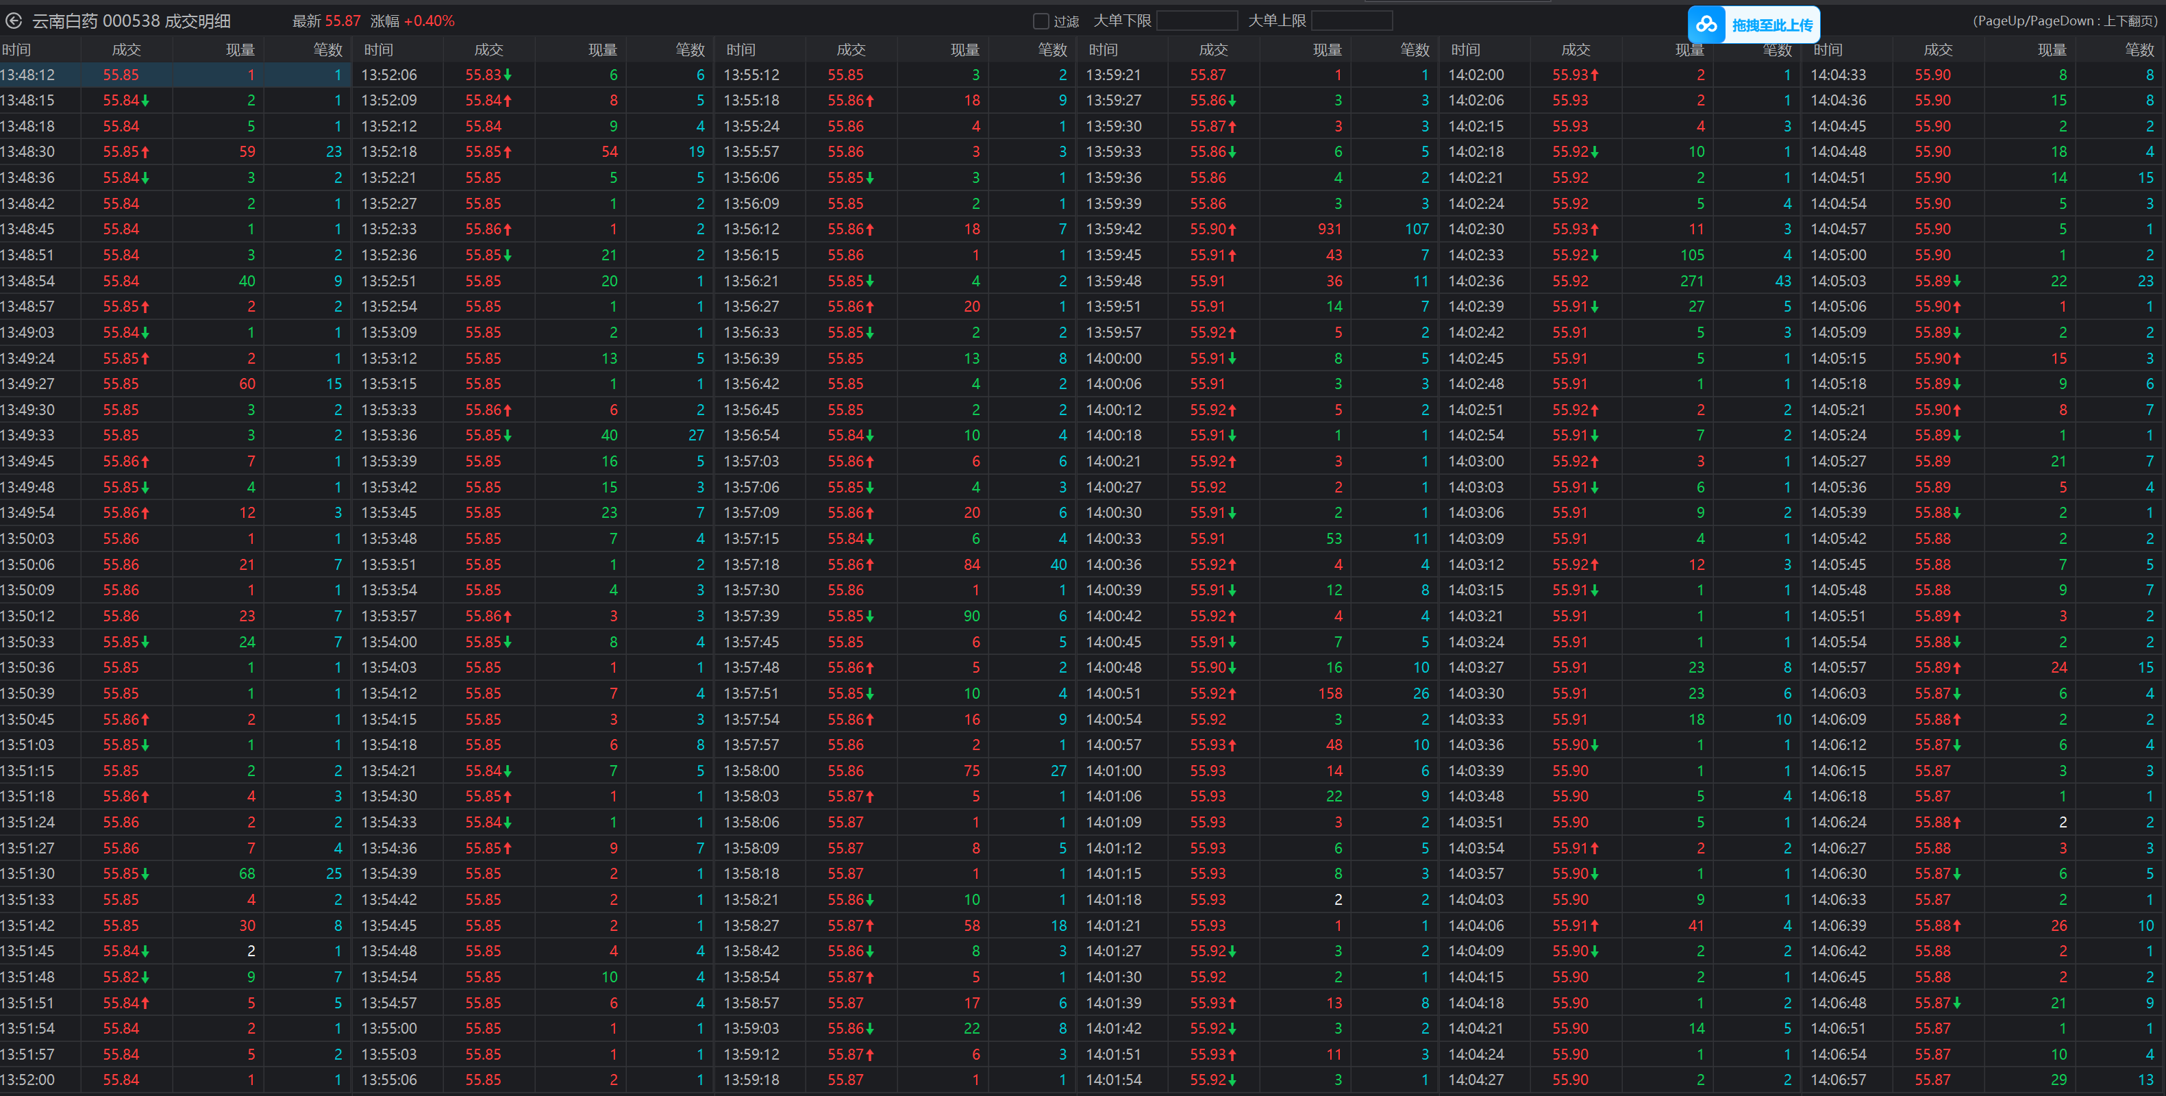Viewport: 2166px width, 1096px height.
Task: Click the 大单上限 input field
Action: coord(1352,20)
